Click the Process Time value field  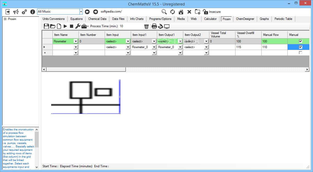pyautogui.click(x=131, y=26)
